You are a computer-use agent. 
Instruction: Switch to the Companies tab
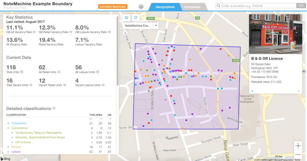tap(192, 7)
